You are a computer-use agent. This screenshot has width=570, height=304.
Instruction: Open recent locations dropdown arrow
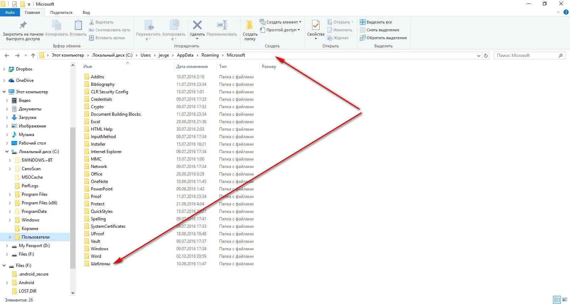(x=26, y=56)
